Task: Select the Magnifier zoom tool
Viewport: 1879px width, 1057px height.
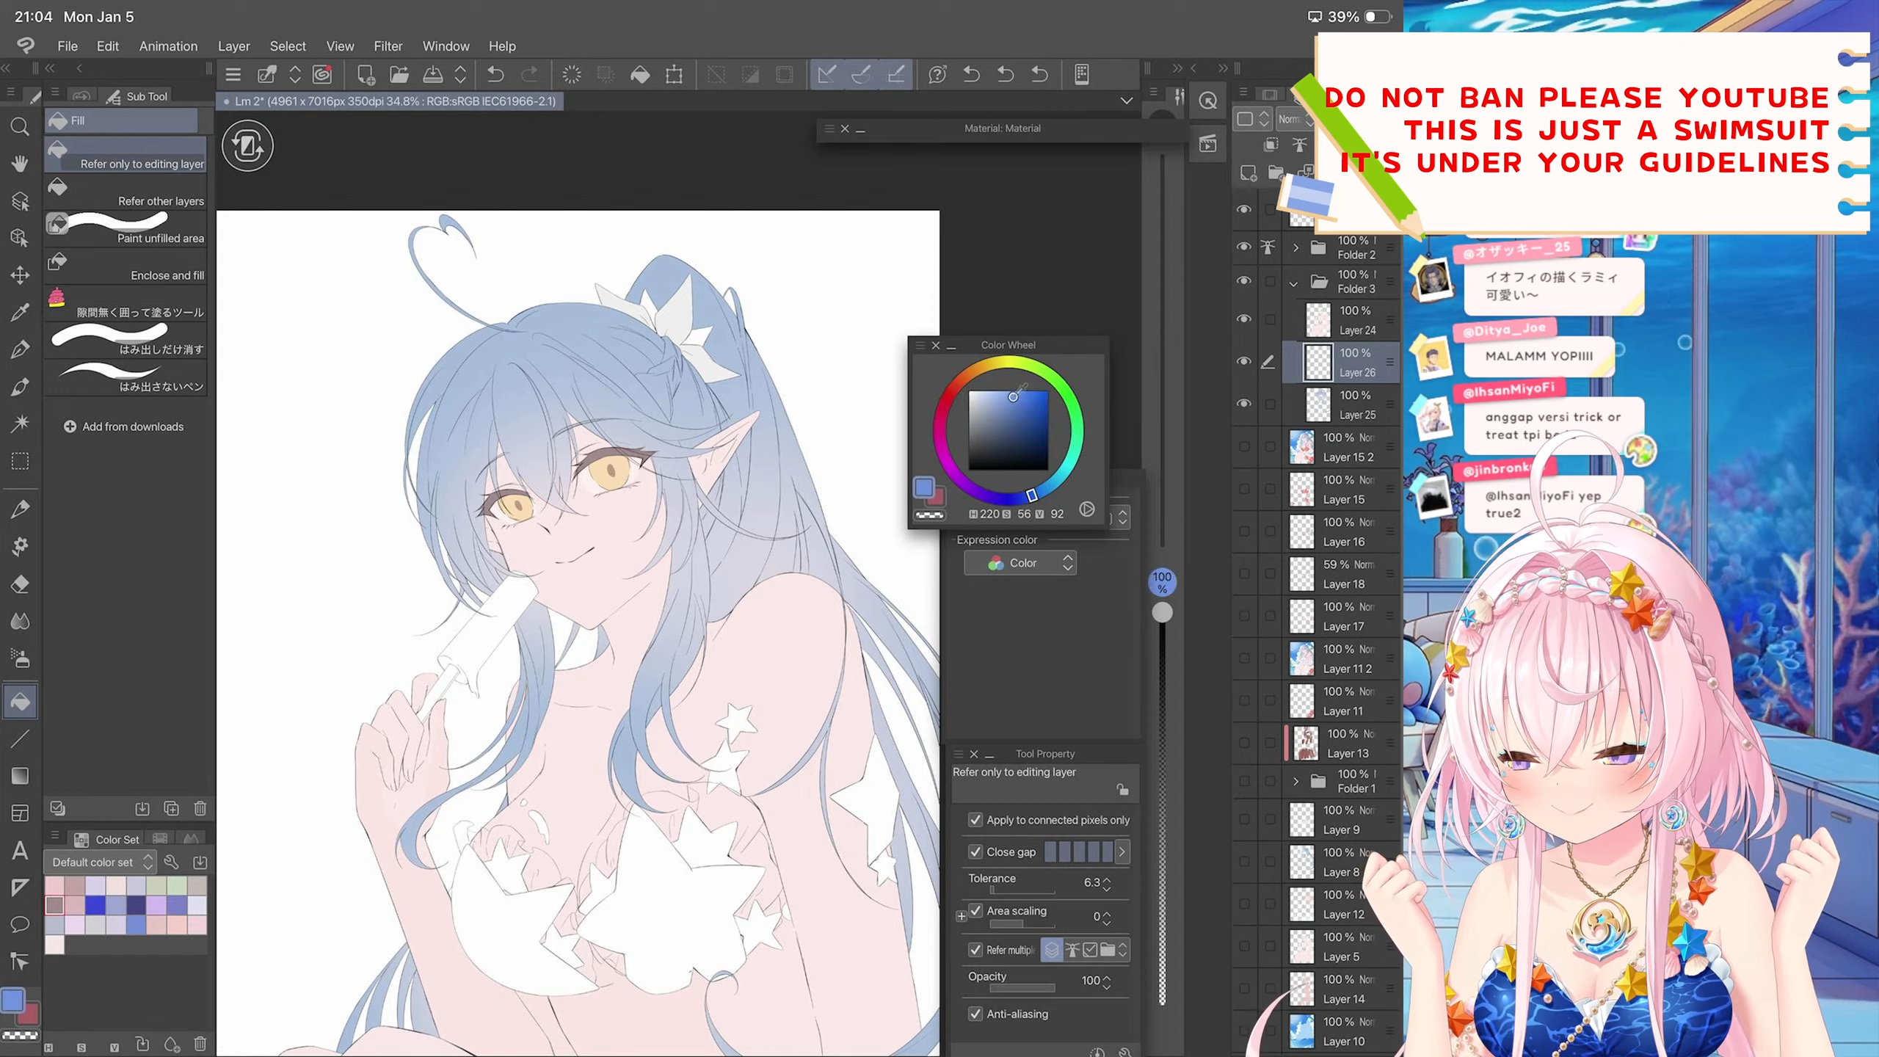Action: point(20,127)
